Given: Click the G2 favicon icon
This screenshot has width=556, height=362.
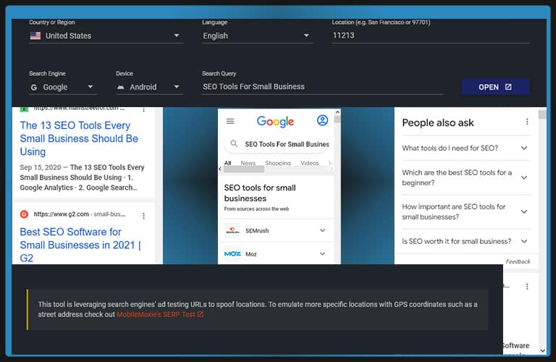Looking at the screenshot, I should coord(24,214).
